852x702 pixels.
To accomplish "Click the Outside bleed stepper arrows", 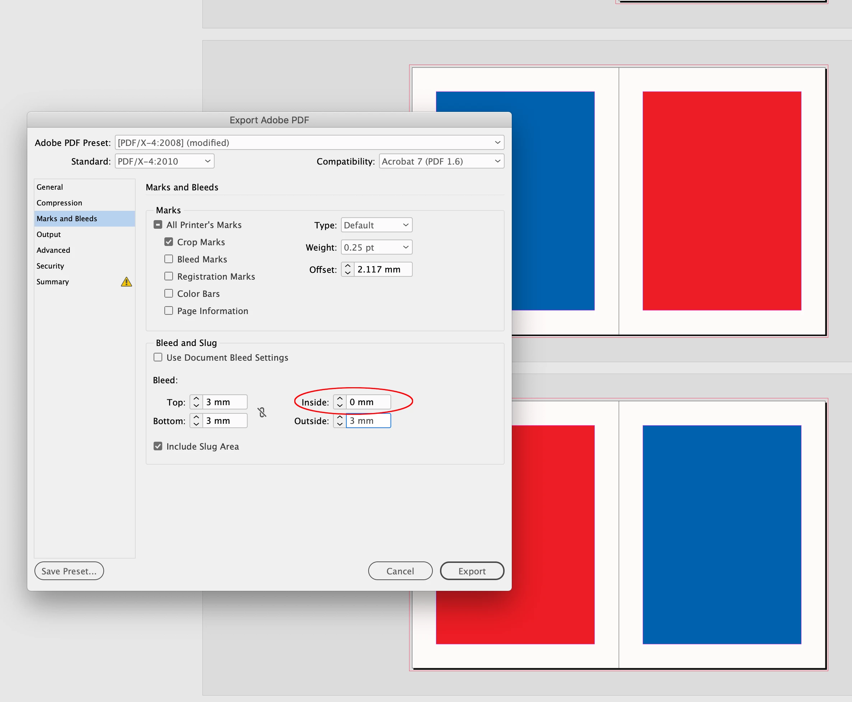I will point(340,421).
